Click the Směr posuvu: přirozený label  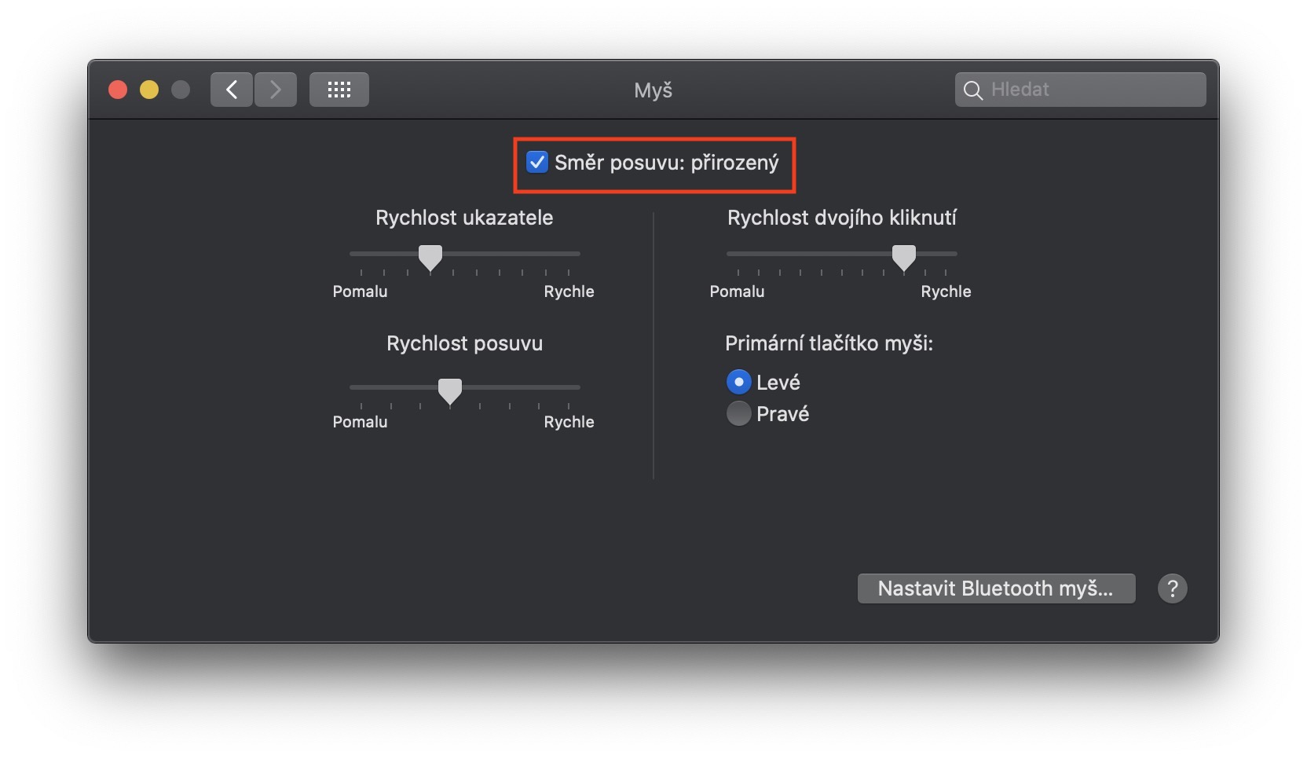[667, 163]
